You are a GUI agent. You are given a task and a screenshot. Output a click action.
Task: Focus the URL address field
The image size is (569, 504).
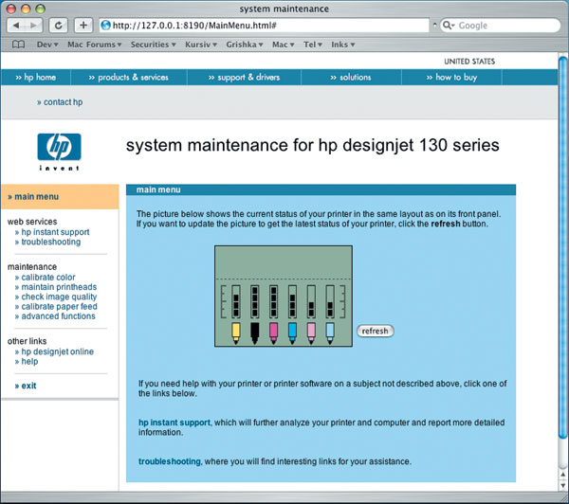coord(265,26)
